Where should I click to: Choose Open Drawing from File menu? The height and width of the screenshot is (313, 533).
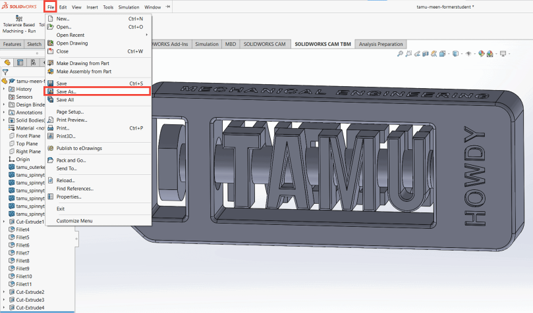(x=99, y=43)
